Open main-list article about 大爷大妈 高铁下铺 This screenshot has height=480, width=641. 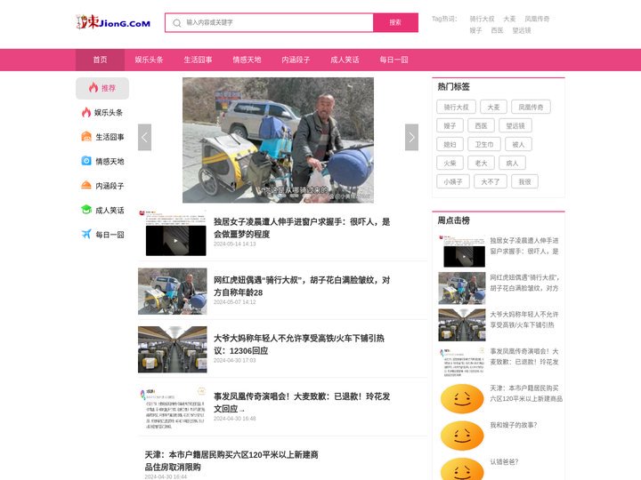[x=299, y=344]
